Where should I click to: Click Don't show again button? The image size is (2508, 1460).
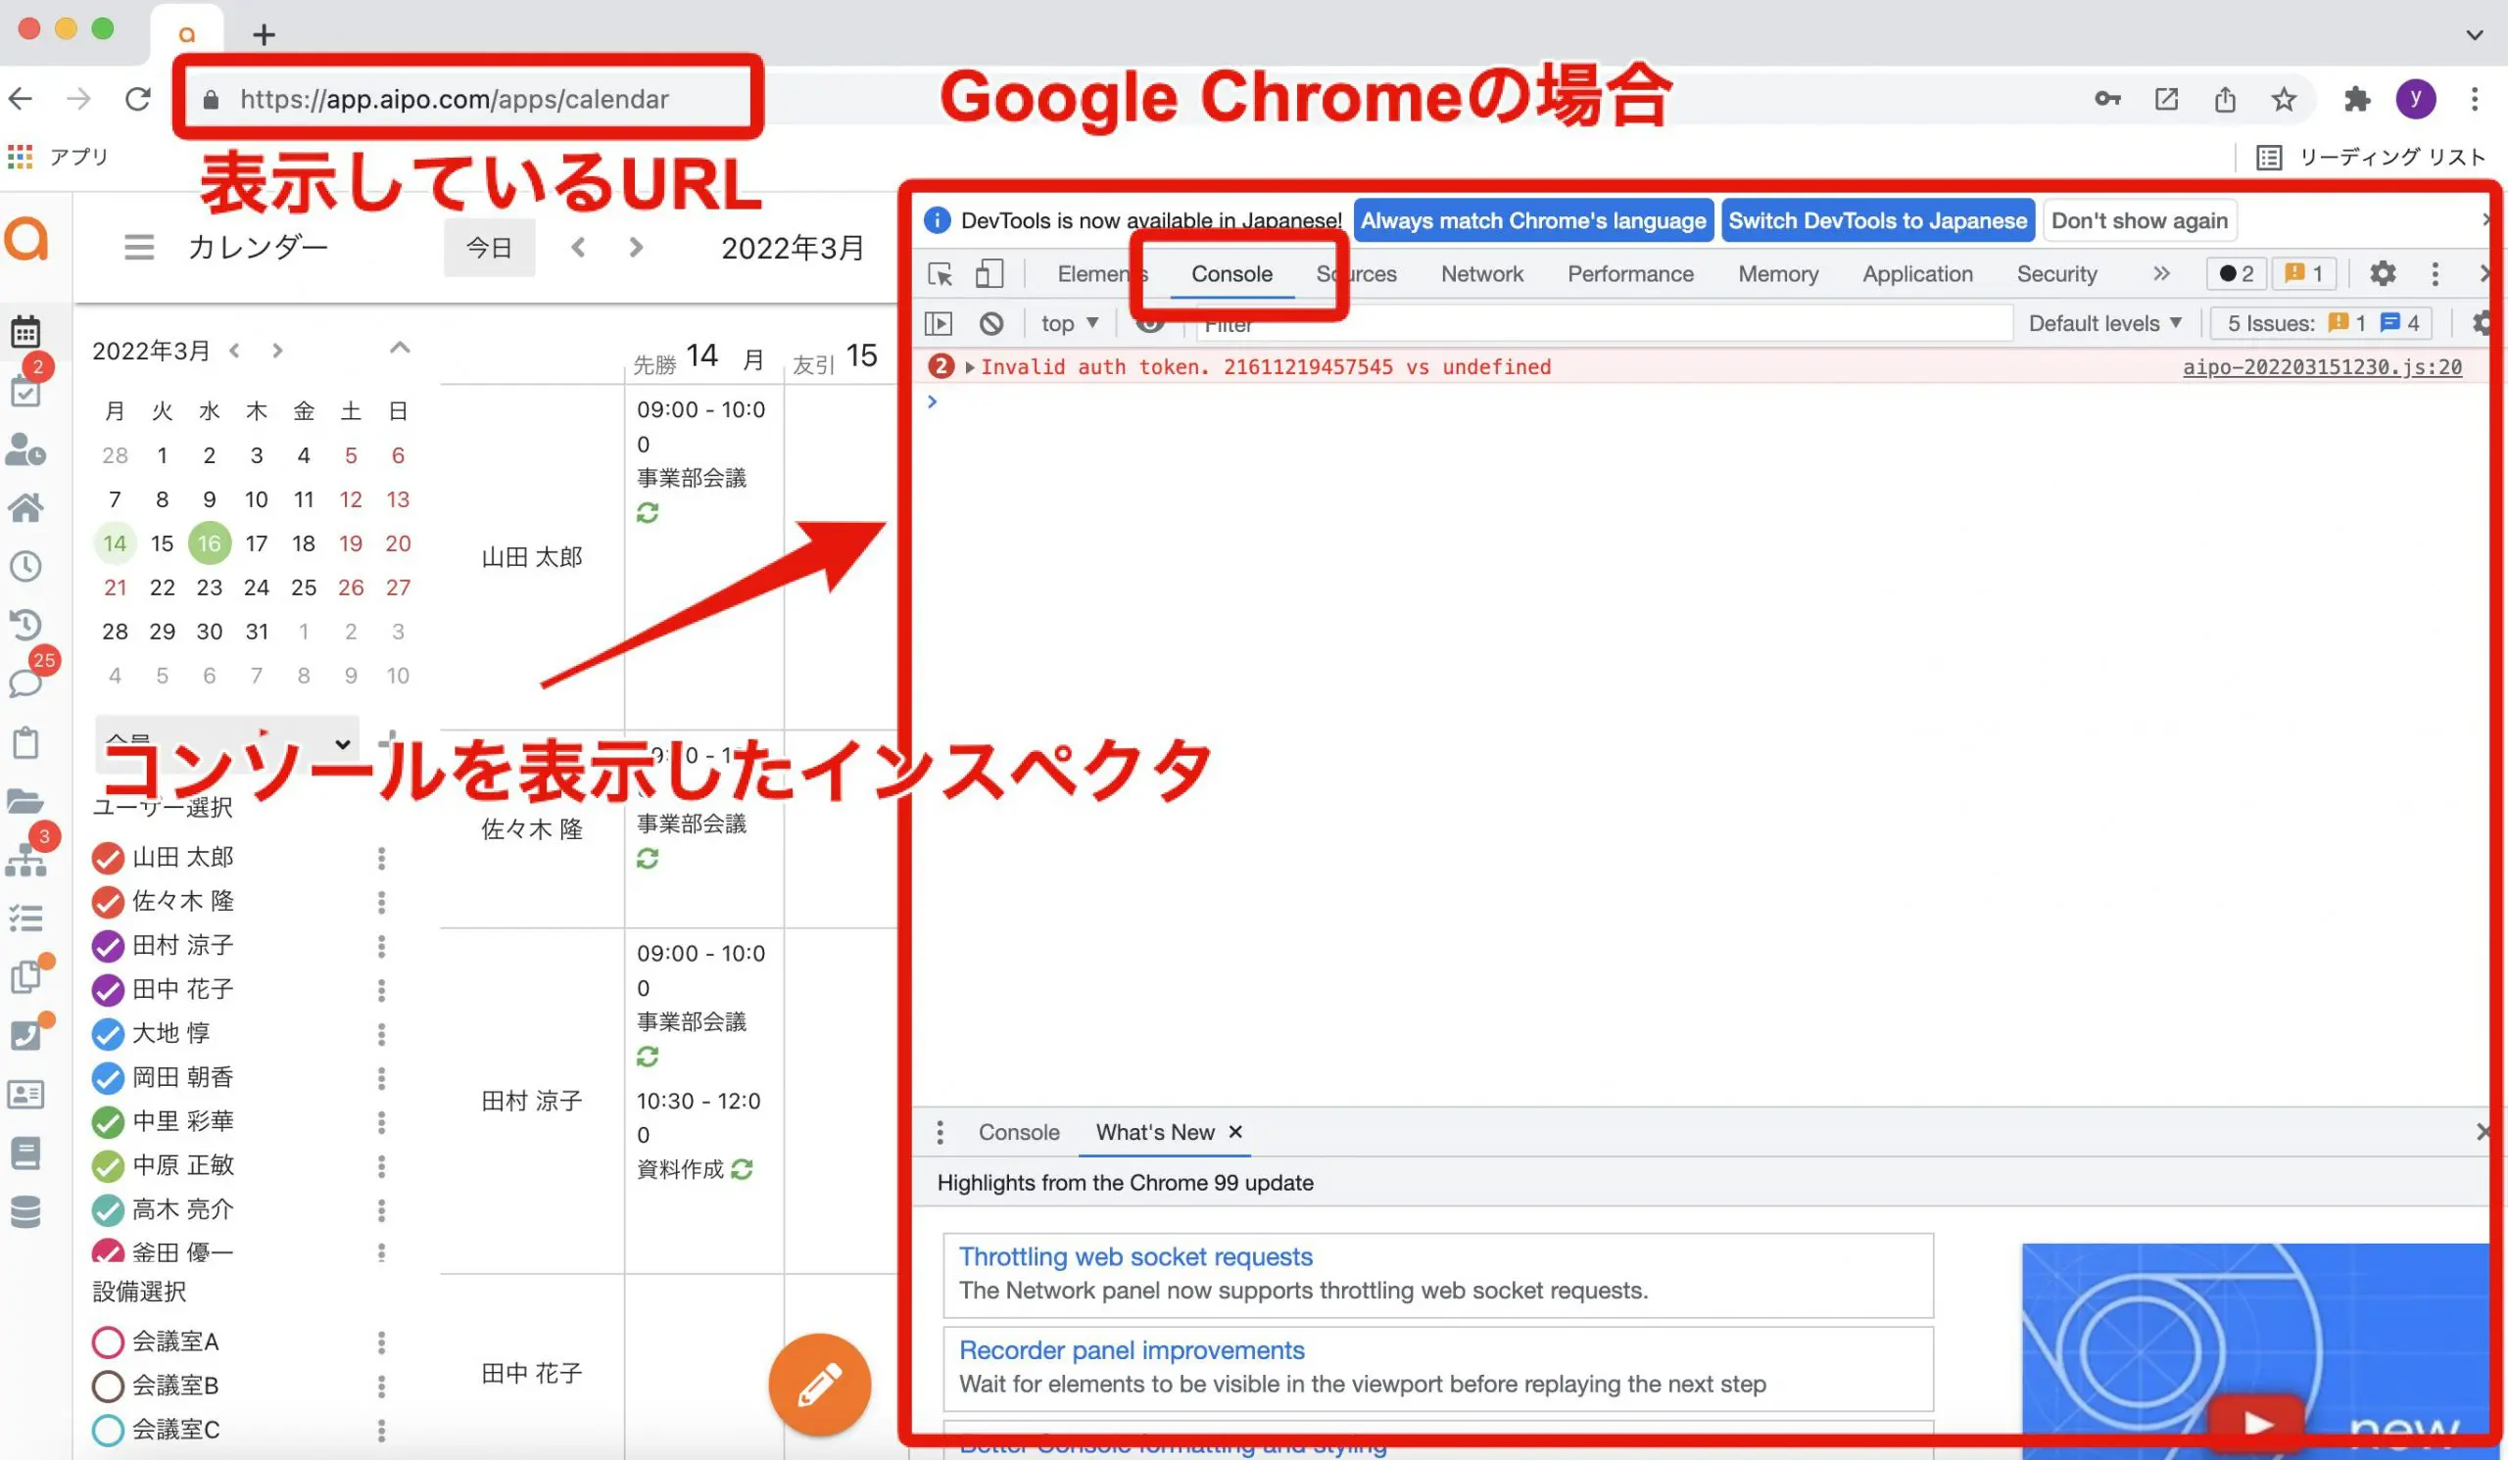pyautogui.click(x=2139, y=220)
